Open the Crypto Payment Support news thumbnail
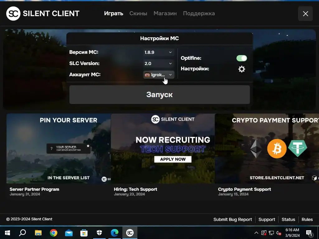 267,148
